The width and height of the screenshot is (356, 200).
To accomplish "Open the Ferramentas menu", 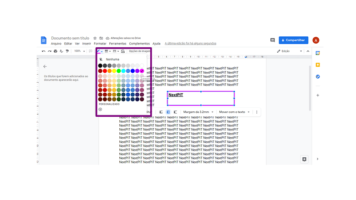I will click(117, 44).
